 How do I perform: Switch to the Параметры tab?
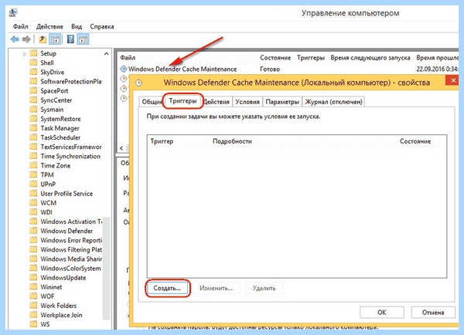pyautogui.click(x=282, y=102)
